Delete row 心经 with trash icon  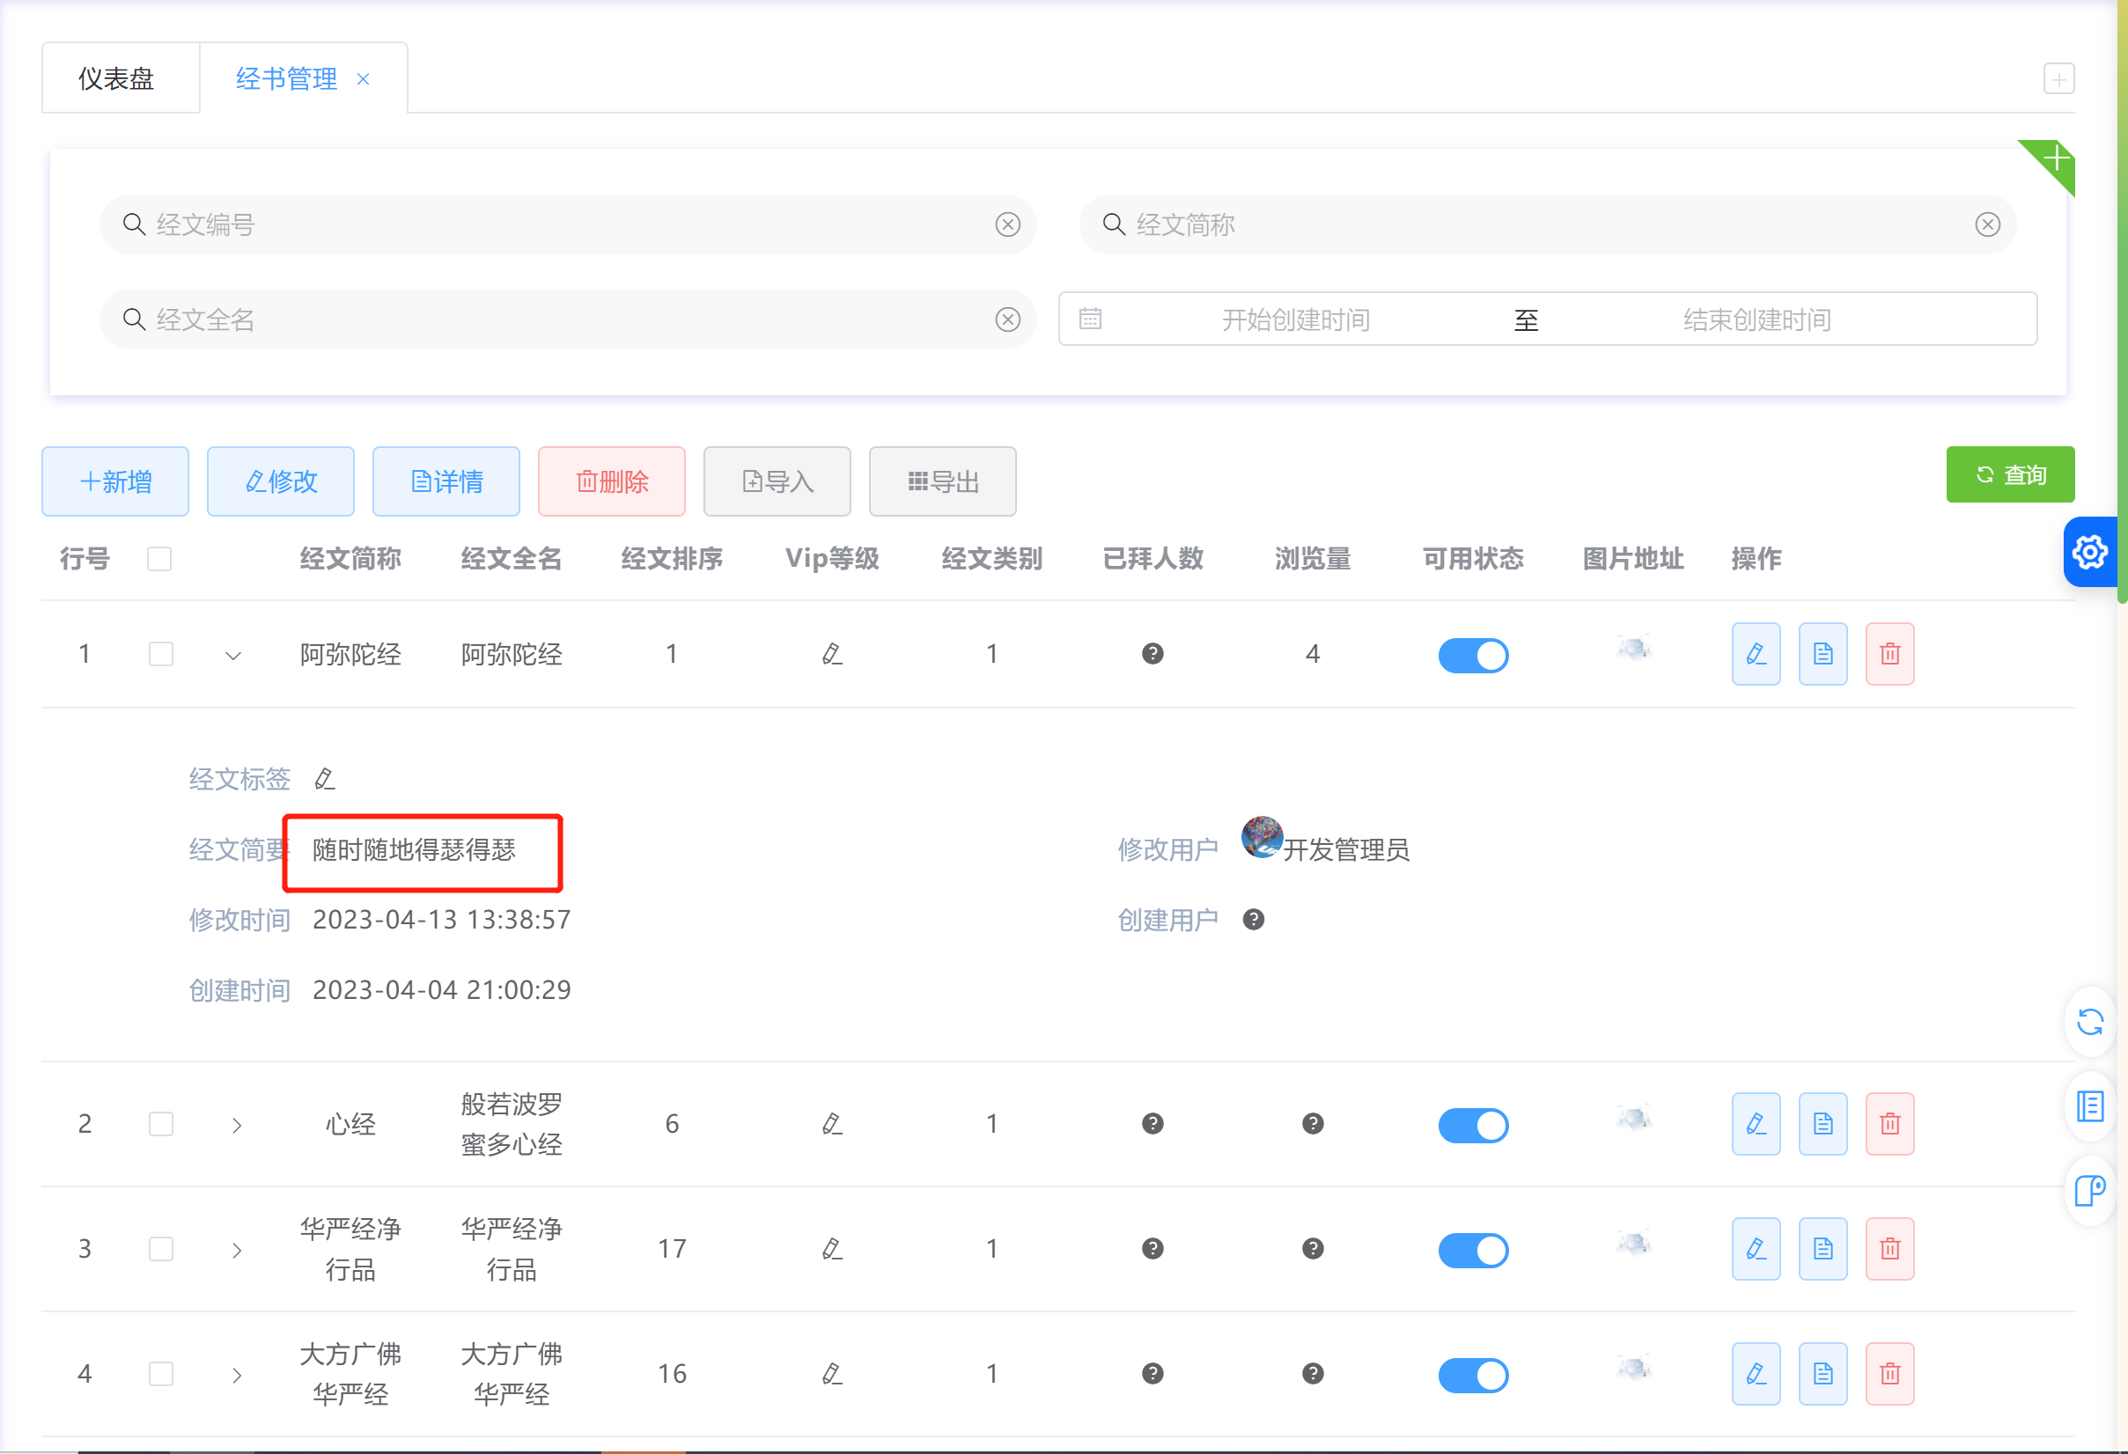point(1890,1123)
